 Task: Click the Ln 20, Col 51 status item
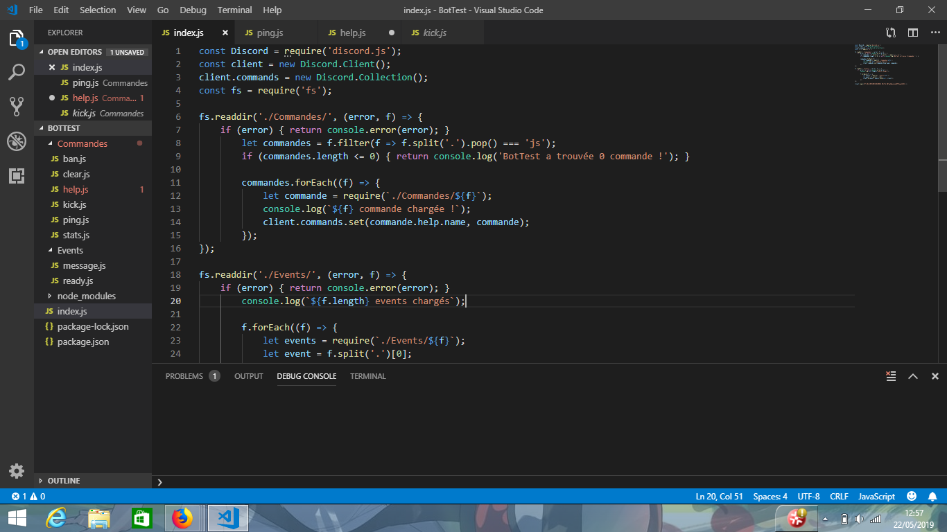pyautogui.click(x=720, y=497)
